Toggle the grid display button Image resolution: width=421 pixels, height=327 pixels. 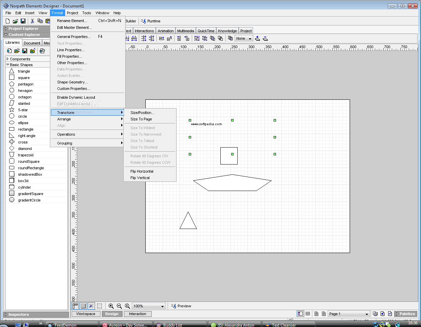83,306
